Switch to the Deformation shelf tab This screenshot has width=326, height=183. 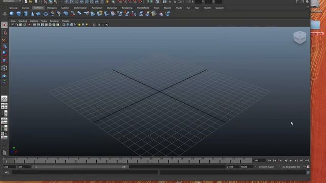point(80,8)
